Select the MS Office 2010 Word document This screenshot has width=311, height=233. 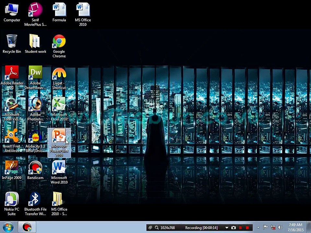(x=83, y=14)
